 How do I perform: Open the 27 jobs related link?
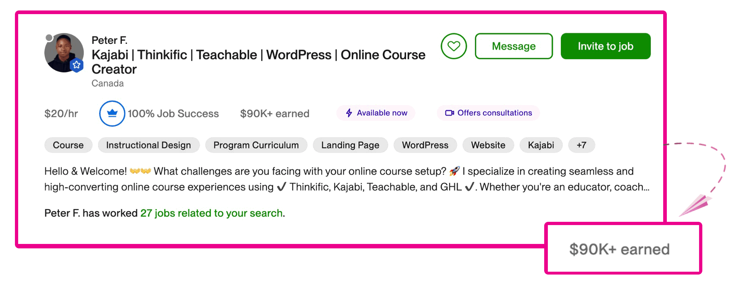(x=211, y=213)
